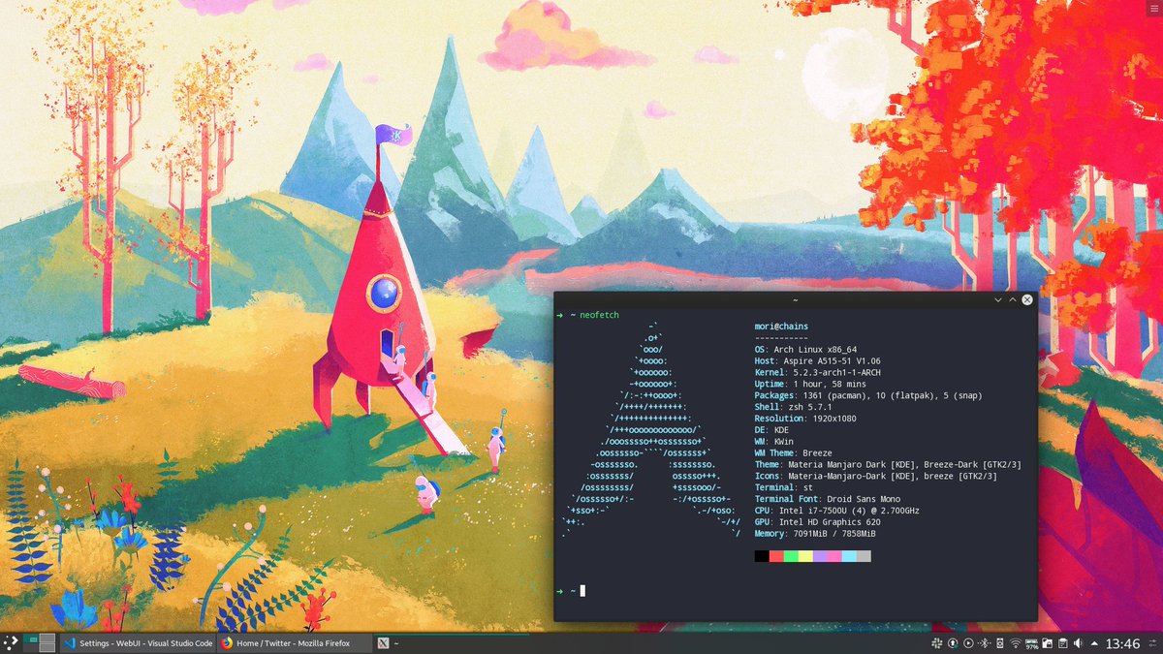Close the terminal window
Image resolution: width=1163 pixels, height=654 pixels.
1027,299
